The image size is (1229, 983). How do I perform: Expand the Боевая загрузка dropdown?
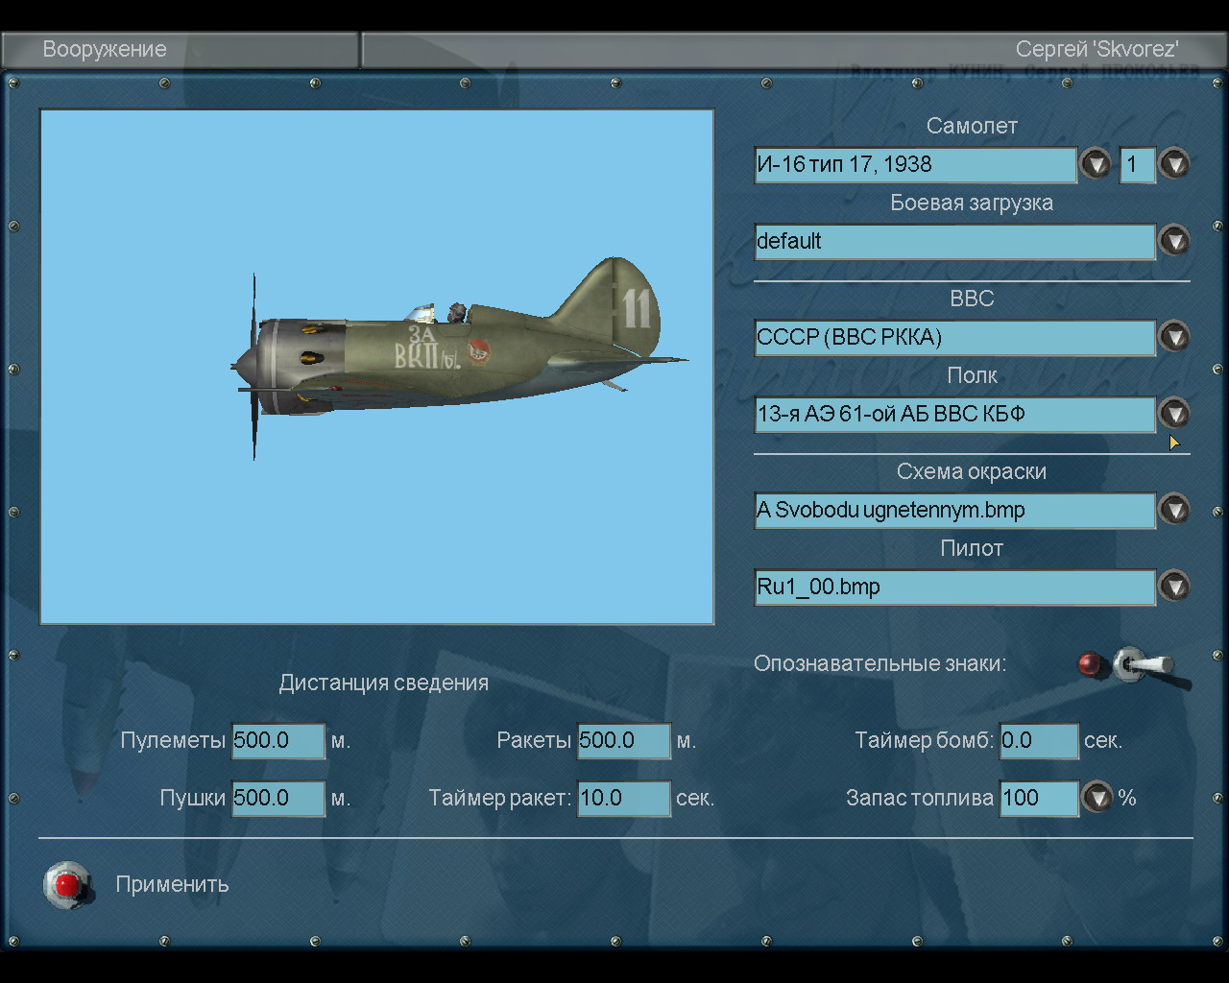click(1173, 241)
